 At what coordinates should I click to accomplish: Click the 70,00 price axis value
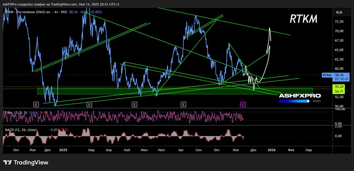339,31
